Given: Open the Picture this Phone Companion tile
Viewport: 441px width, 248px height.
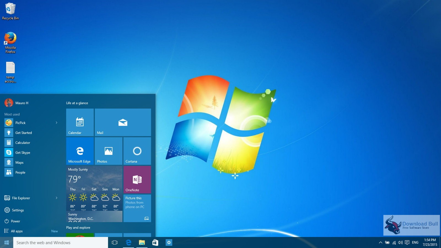Looking at the screenshot, I should [137, 208].
